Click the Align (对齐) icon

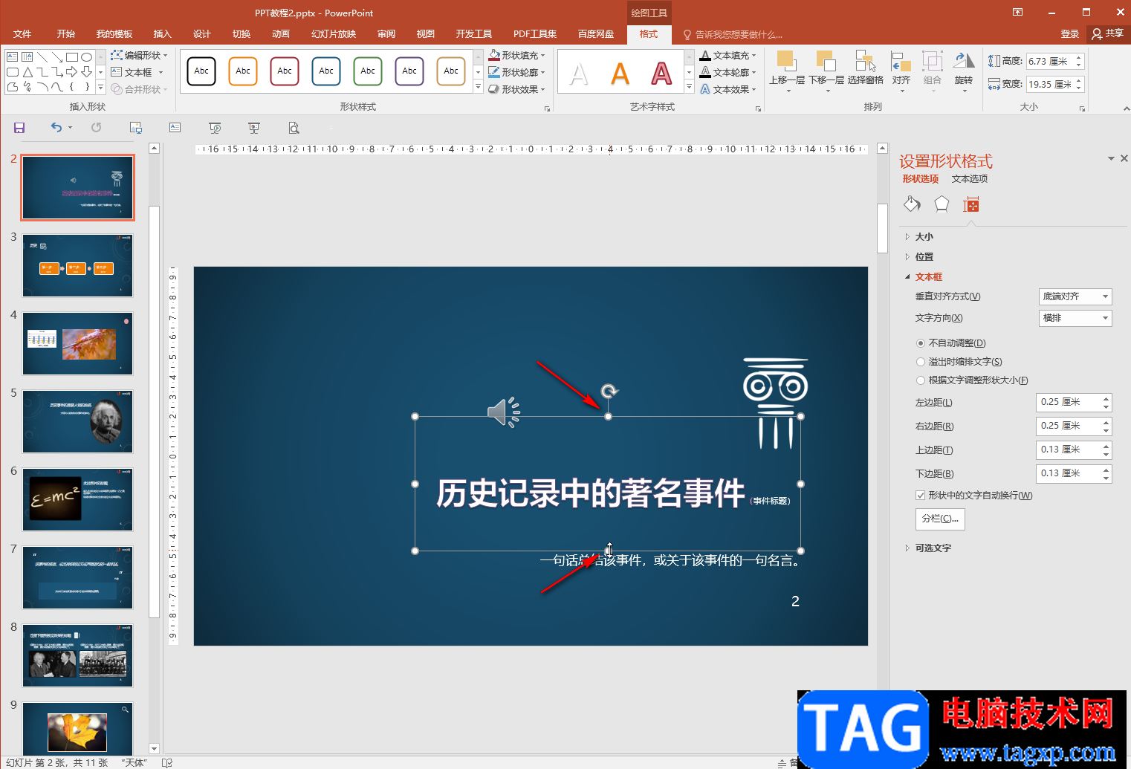click(901, 62)
